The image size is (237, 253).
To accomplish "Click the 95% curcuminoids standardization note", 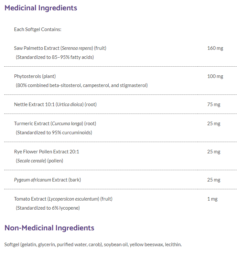I will (x=54, y=133).
